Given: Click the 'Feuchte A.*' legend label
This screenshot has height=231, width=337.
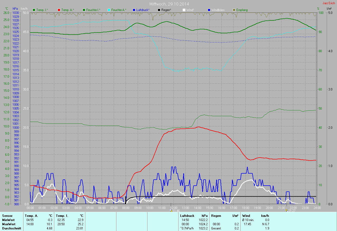Looking at the screenshot, I should click(119, 10).
